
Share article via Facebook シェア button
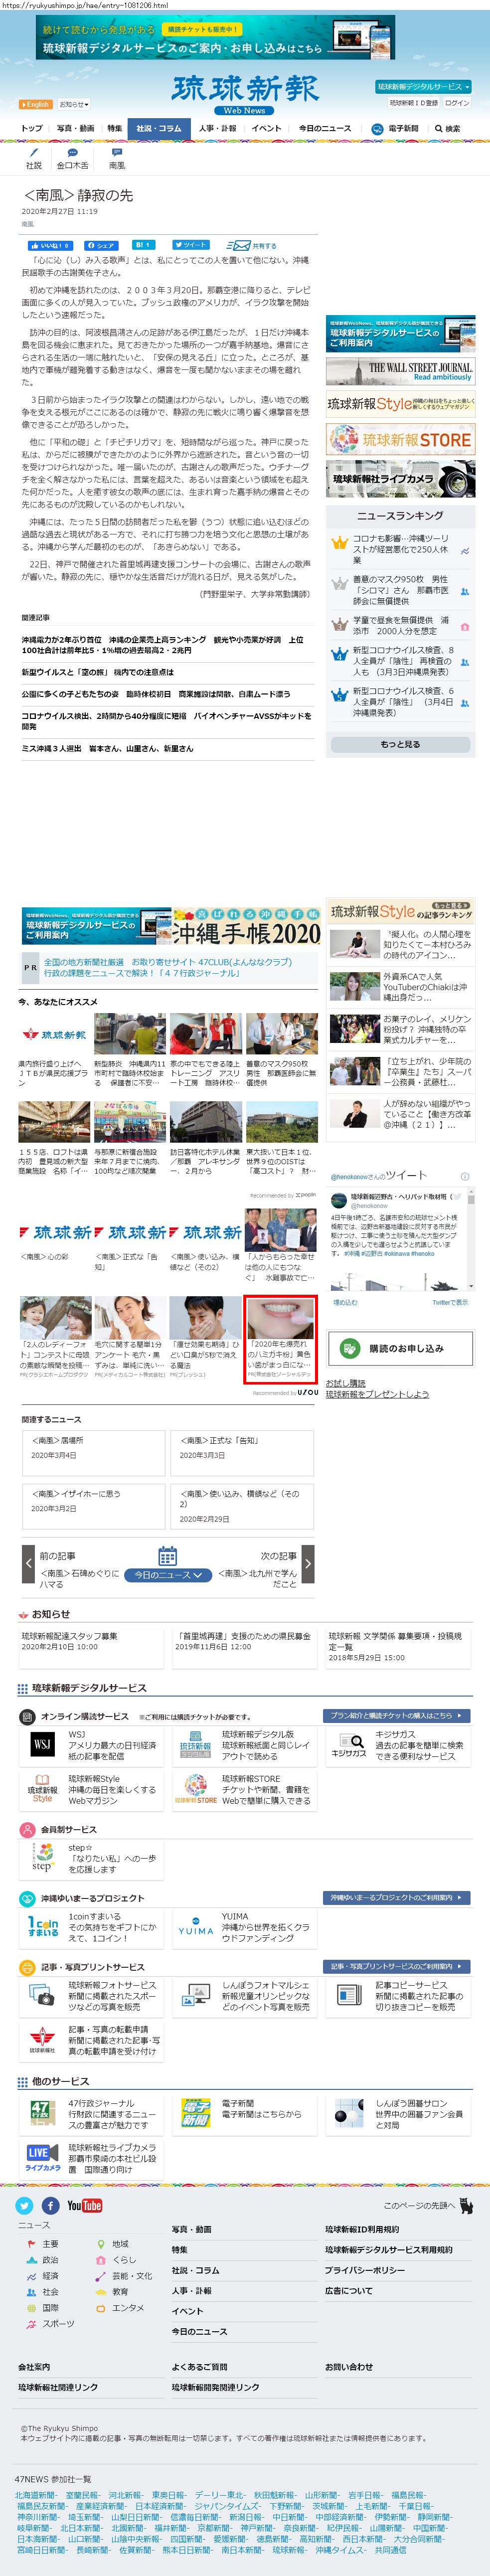(102, 245)
